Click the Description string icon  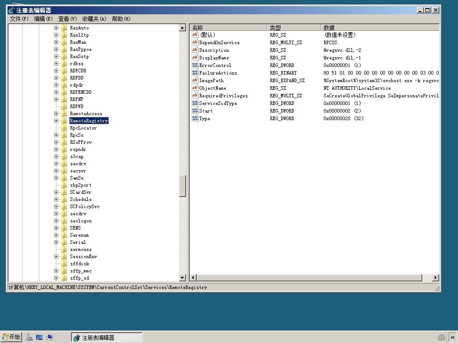click(x=195, y=50)
